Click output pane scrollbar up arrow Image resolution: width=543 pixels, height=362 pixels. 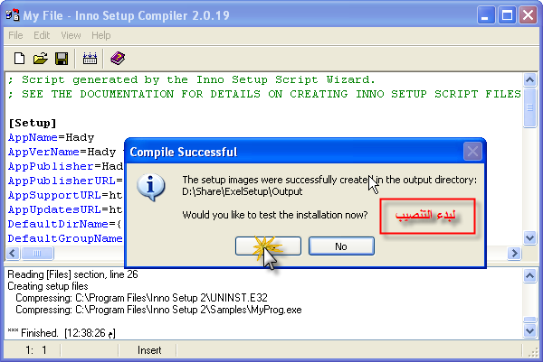529,275
